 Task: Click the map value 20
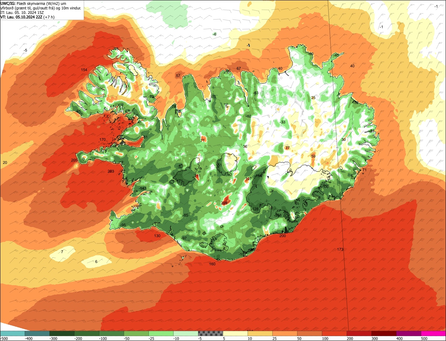(x=5, y=163)
